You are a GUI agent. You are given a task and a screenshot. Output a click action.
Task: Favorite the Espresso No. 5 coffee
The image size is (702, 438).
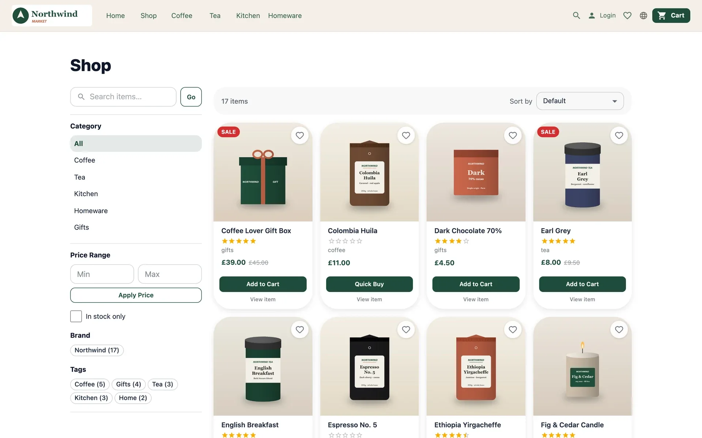pyautogui.click(x=406, y=330)
